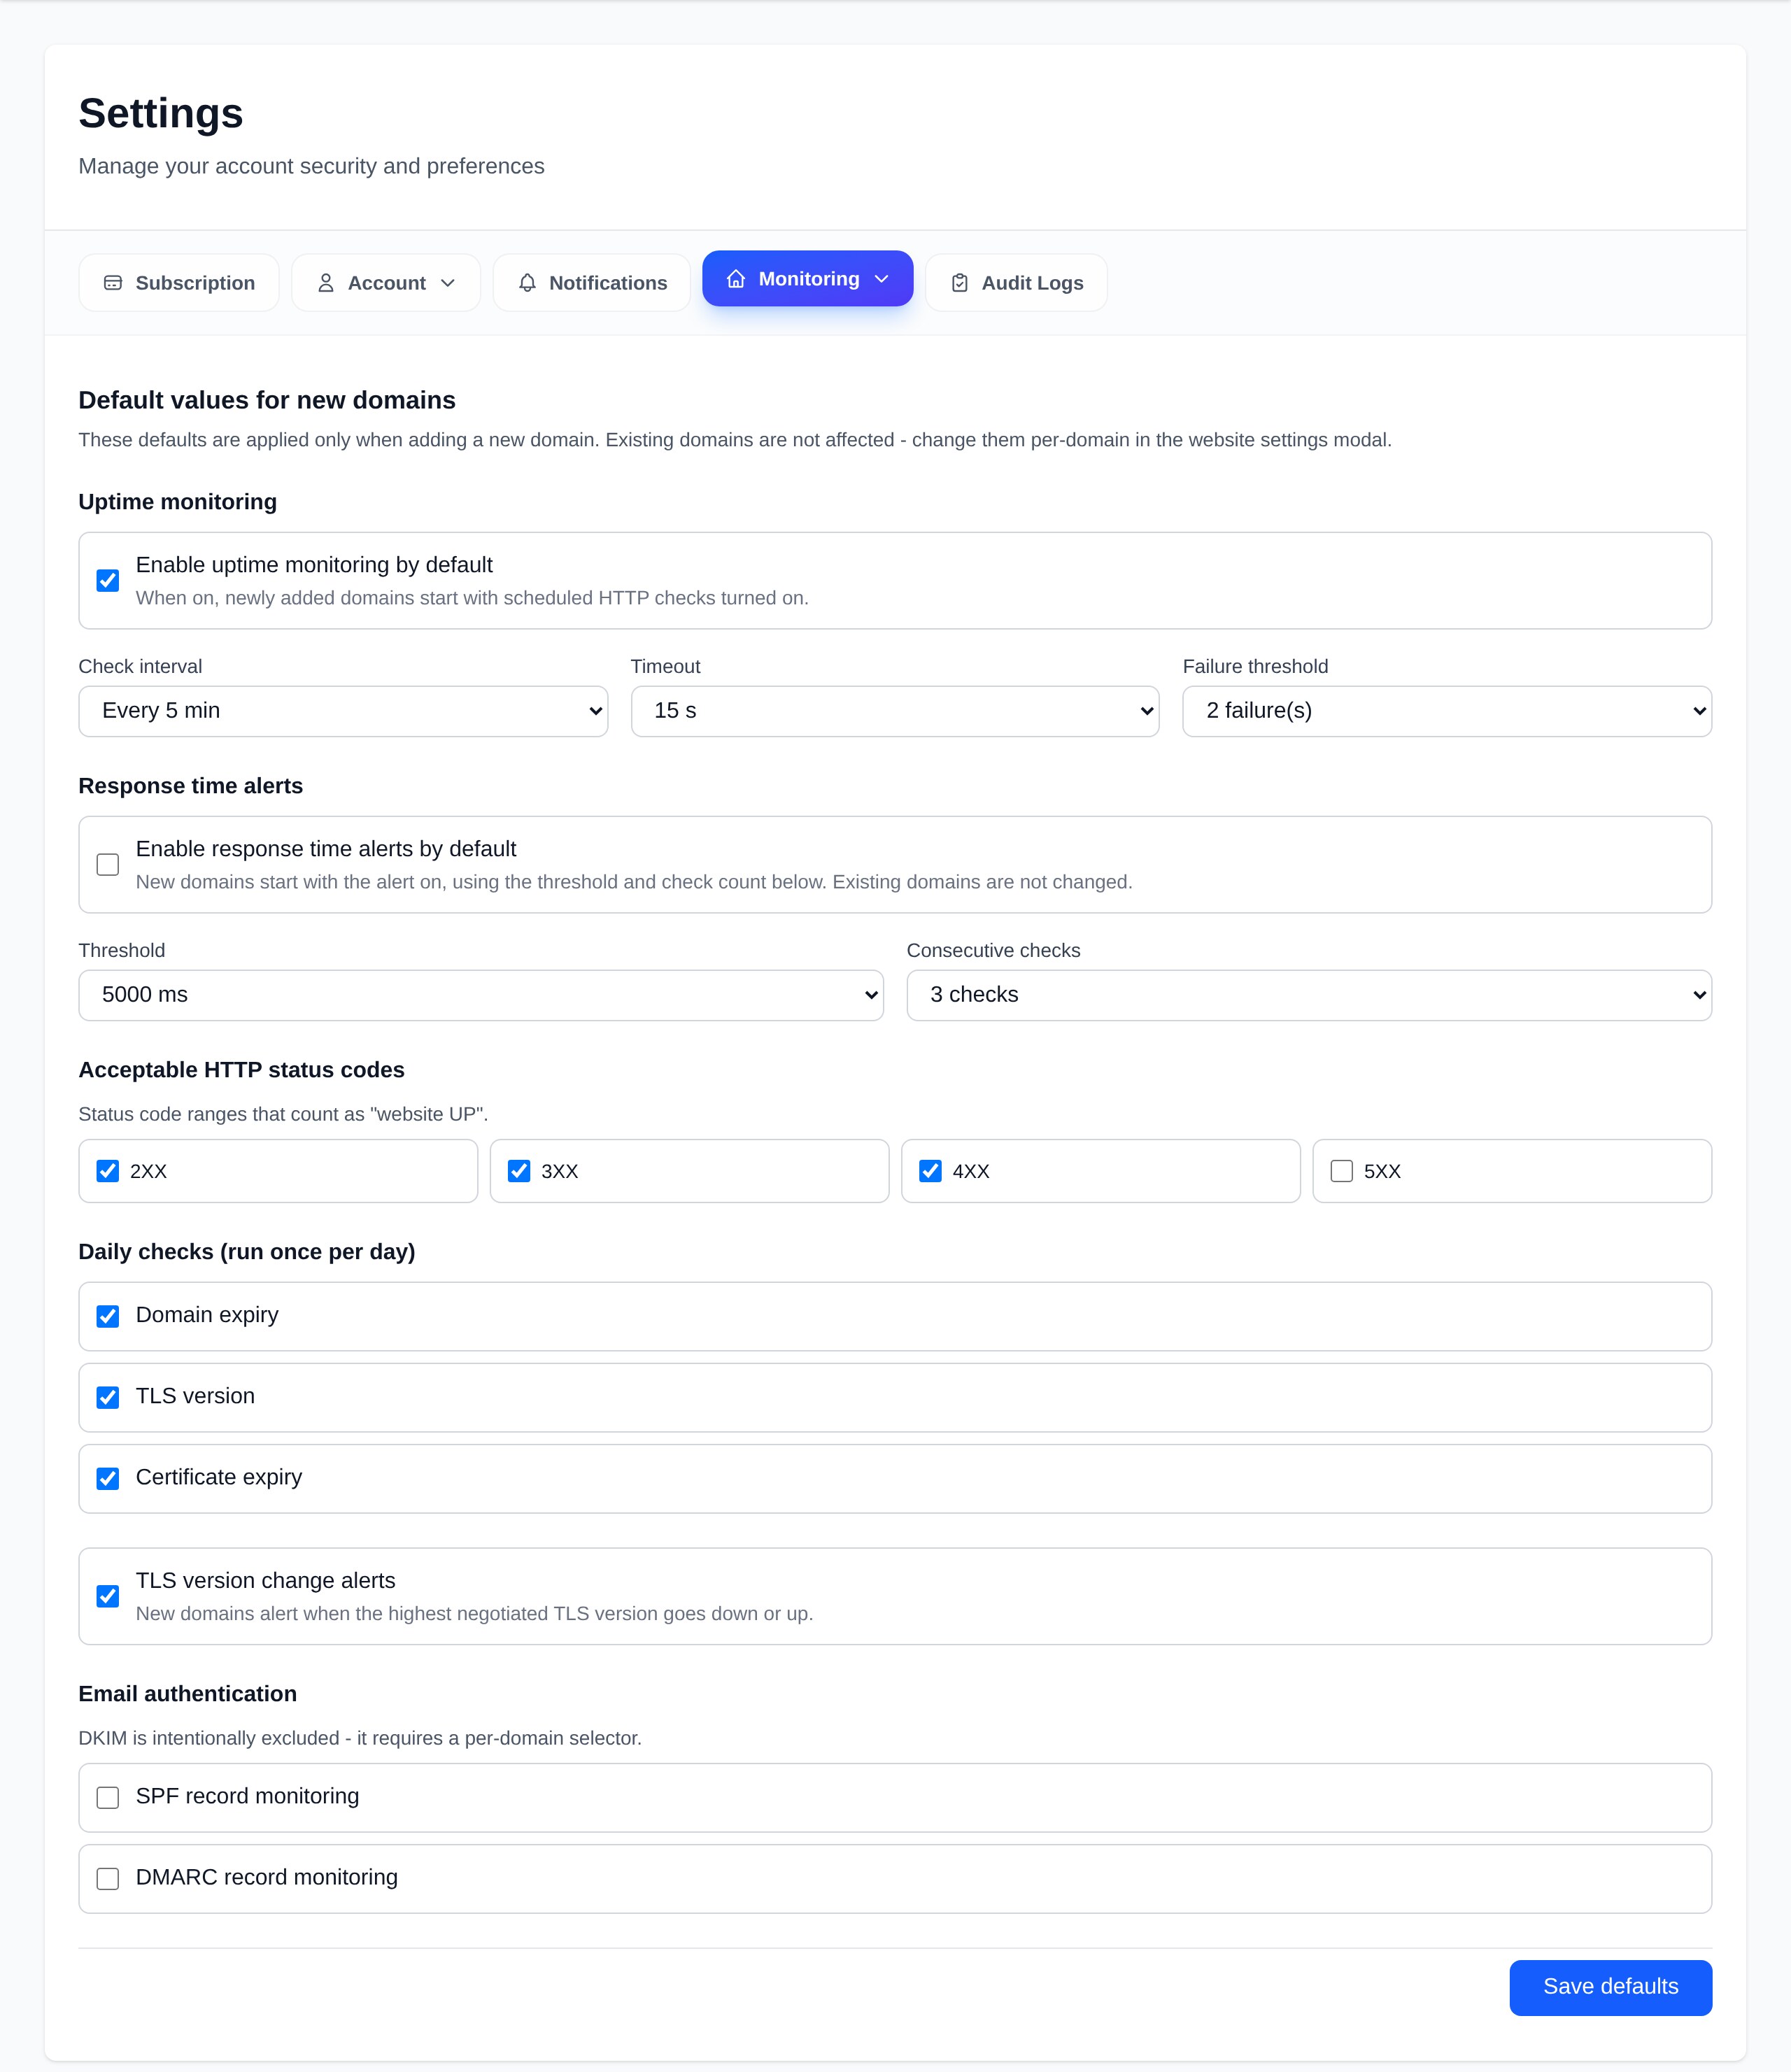Open the Subscription tab
This screenshot has height=2072, width=1791.
(x=179, y=283)
